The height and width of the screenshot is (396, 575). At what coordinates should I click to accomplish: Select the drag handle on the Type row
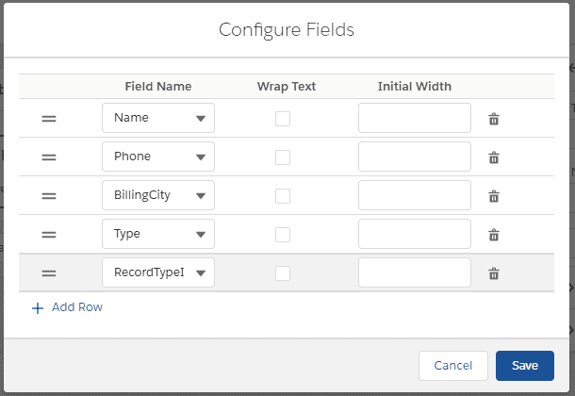[x=49, y=235]
